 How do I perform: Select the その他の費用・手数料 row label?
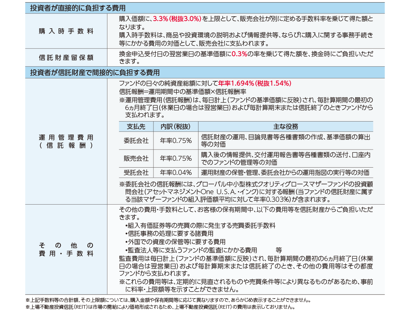click(66, 250)
